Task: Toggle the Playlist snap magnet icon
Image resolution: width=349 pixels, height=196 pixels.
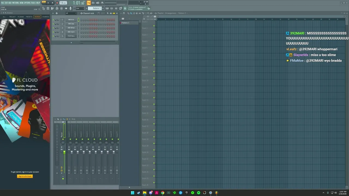Action: pyautogui.click(x=124, y=13)
